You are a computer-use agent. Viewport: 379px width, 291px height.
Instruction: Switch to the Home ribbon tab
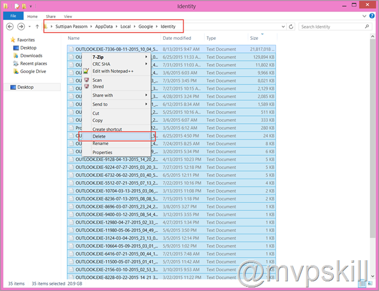click(33, 16)
